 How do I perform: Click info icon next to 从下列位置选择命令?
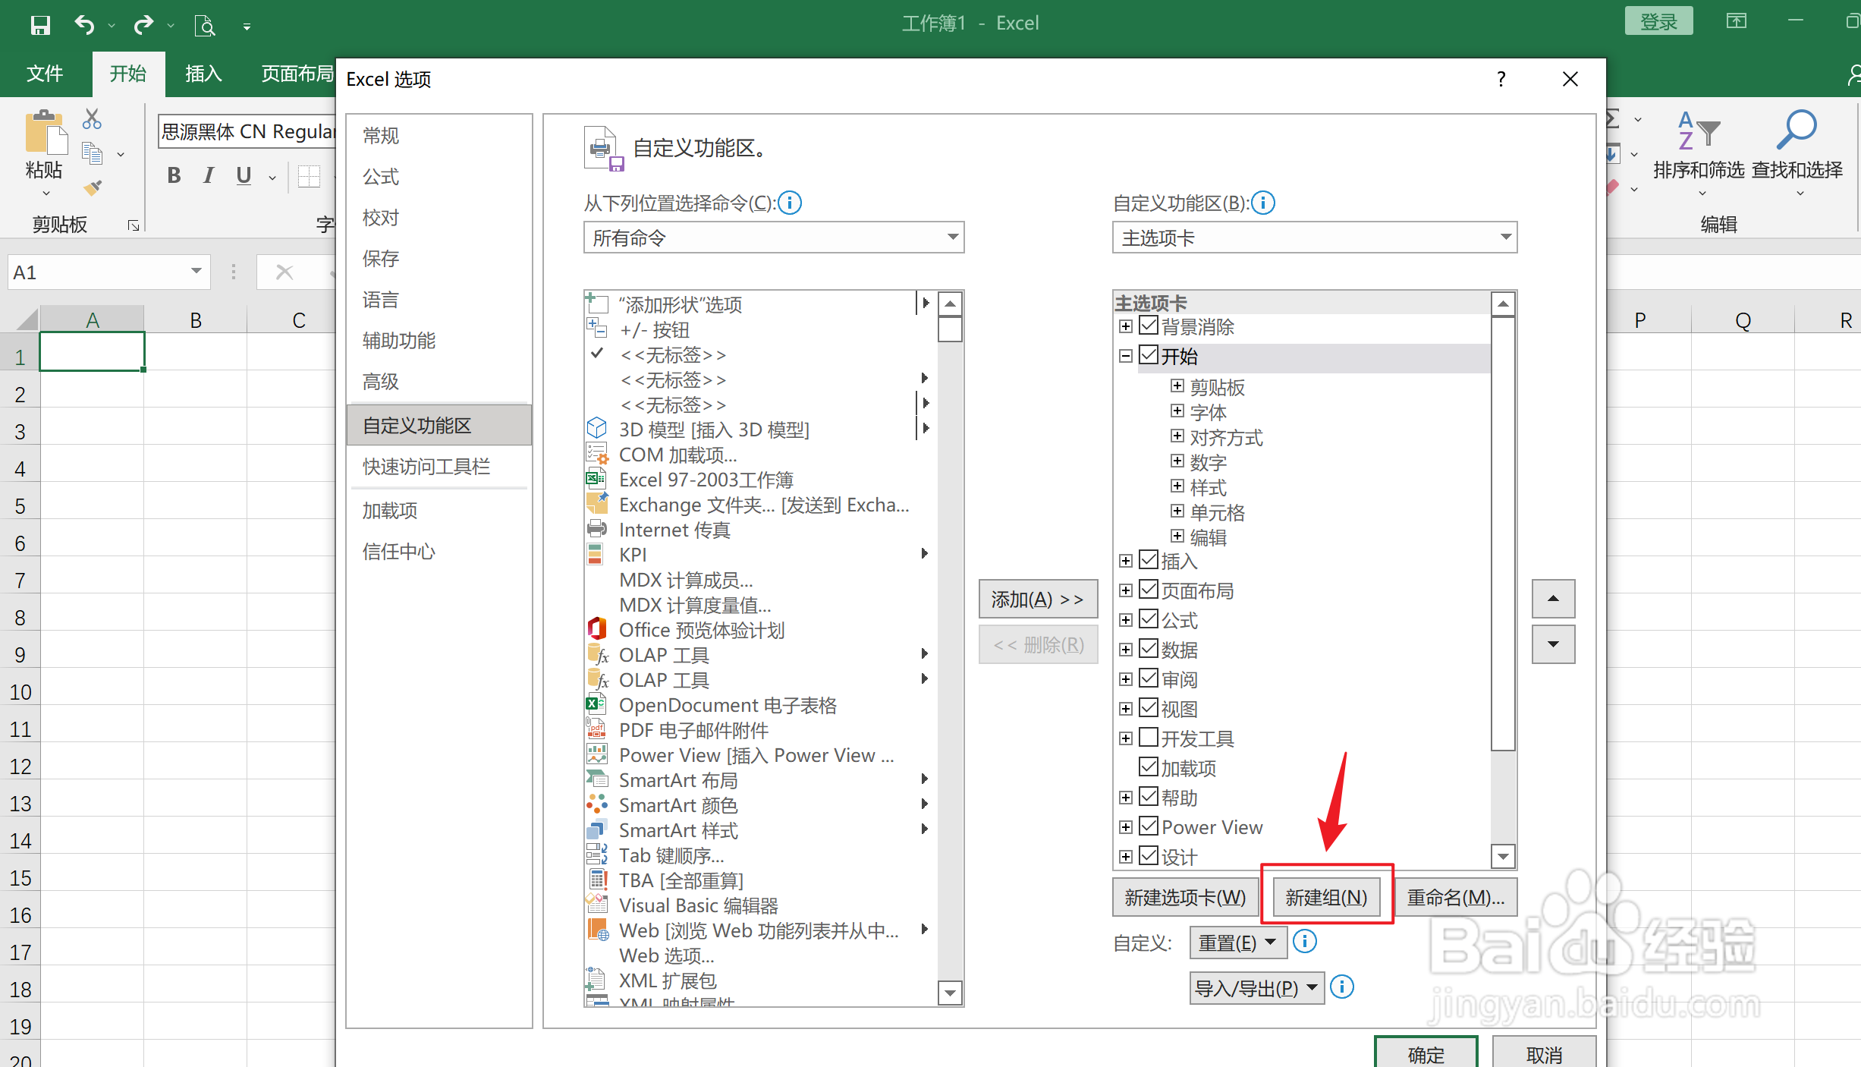coord(790,203)
